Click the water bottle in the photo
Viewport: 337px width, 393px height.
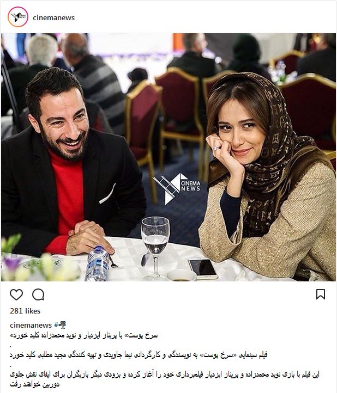pos(98,263)
